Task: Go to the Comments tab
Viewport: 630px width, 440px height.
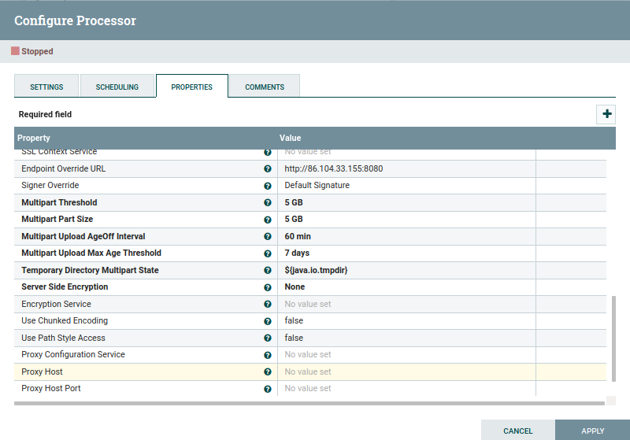Action: [x=265, y=87]
